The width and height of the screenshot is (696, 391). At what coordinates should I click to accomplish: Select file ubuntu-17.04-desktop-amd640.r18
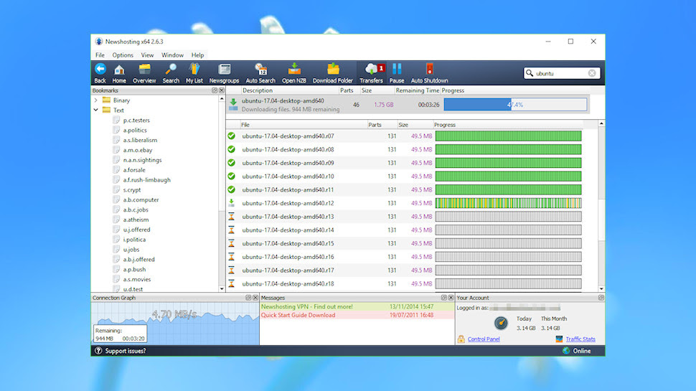pos(404,283)
